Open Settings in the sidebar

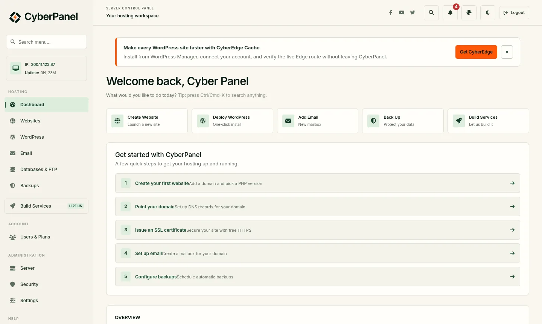click(47, 301)
